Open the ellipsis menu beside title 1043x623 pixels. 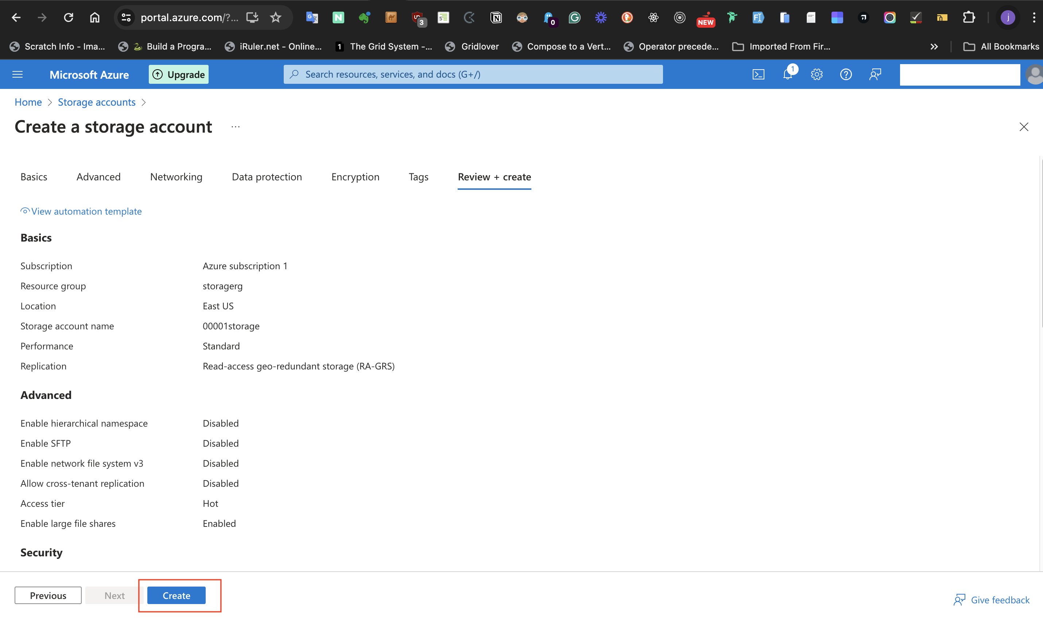[235, 127]
